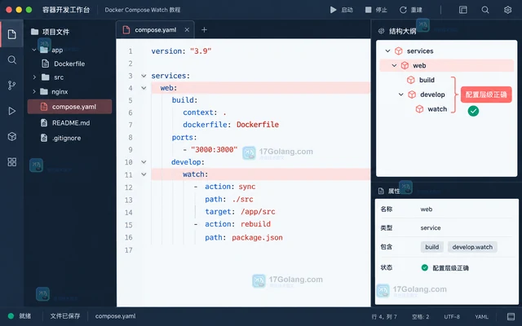Fold the watch block at line 11
The width and height of the screenshot is (522, 326).
[x=144, y=174]
